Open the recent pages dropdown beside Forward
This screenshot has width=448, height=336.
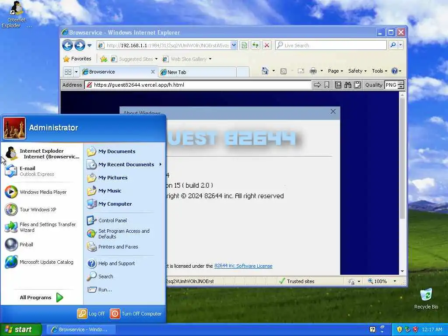(89, 45)
